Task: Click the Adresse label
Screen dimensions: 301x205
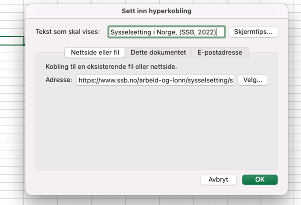Action: [x=58, y=80]
